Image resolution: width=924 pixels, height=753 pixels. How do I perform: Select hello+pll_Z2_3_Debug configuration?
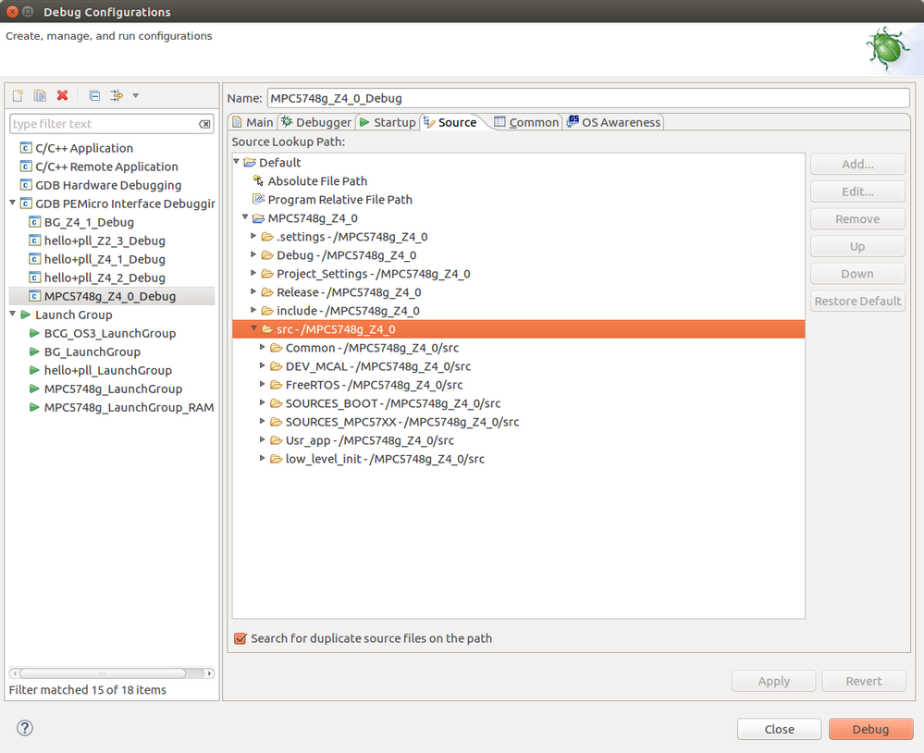coord(105,241)
